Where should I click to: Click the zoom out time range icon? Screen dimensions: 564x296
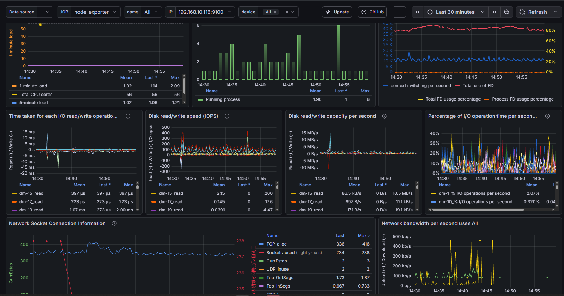pyautogui.click(x=506, y=12)
